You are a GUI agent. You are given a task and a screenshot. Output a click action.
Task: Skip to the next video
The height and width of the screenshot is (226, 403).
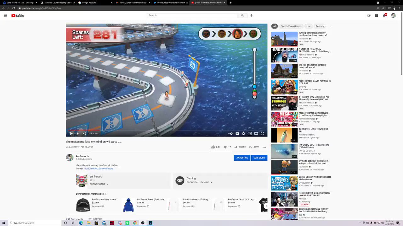[x=78, y=133]
